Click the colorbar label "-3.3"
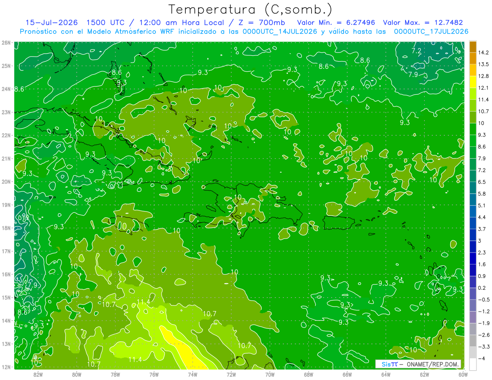The image size is (492, 380). [484, 347]
